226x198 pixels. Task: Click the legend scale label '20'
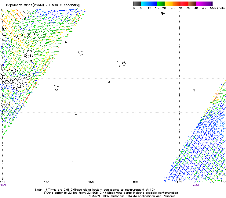click(x=164, y=8)
